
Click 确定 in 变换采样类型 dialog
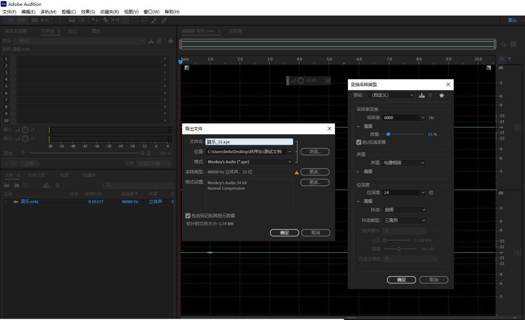pos(401,280)
